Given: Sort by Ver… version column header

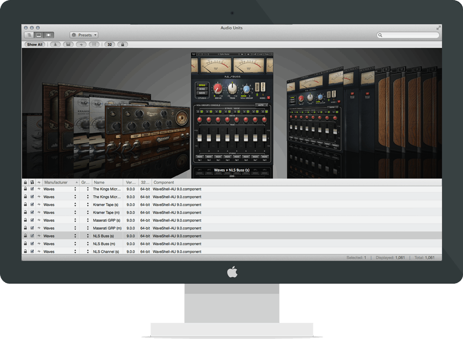Looking at the screenshot, I should click(x=131, y=182).
